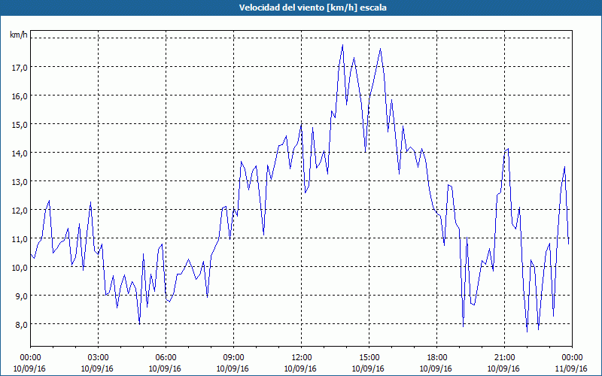602x376 pixels.
Task: Click the km/h axis unit label
Action: click(19, 35)
